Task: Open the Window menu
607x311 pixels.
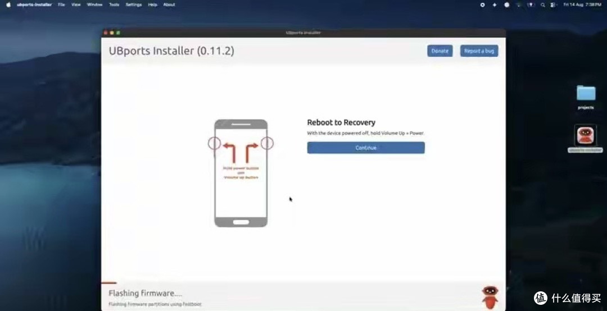Action: click(x=94, y=4)
